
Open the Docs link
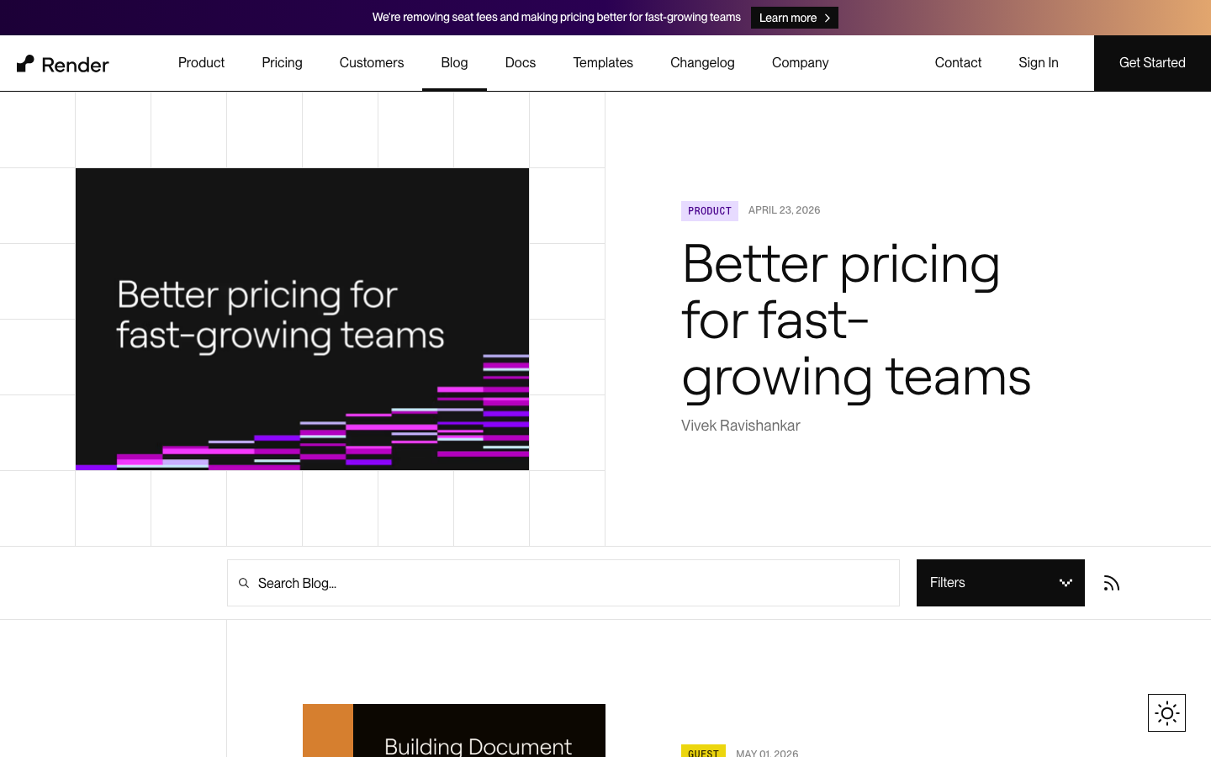pos(521,63)
